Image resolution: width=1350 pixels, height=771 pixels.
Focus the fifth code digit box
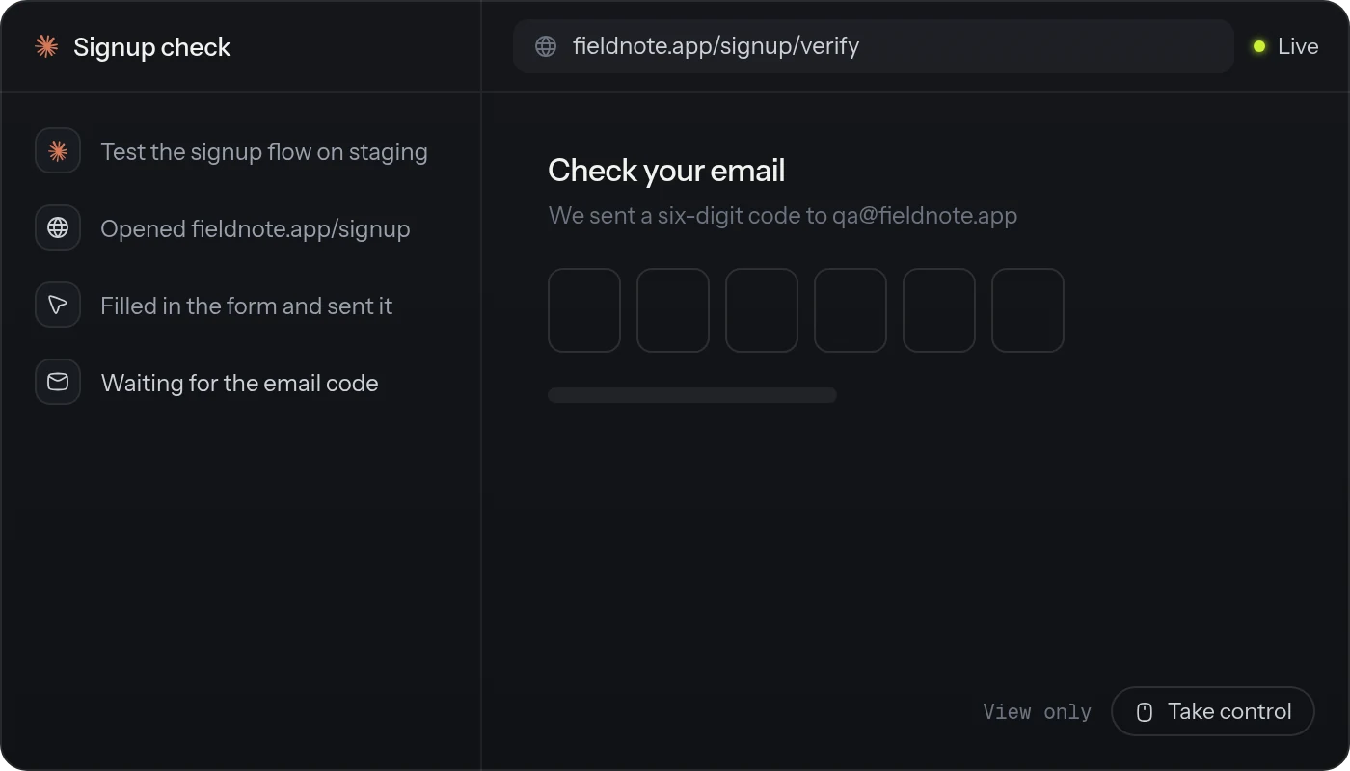(939, 310)
